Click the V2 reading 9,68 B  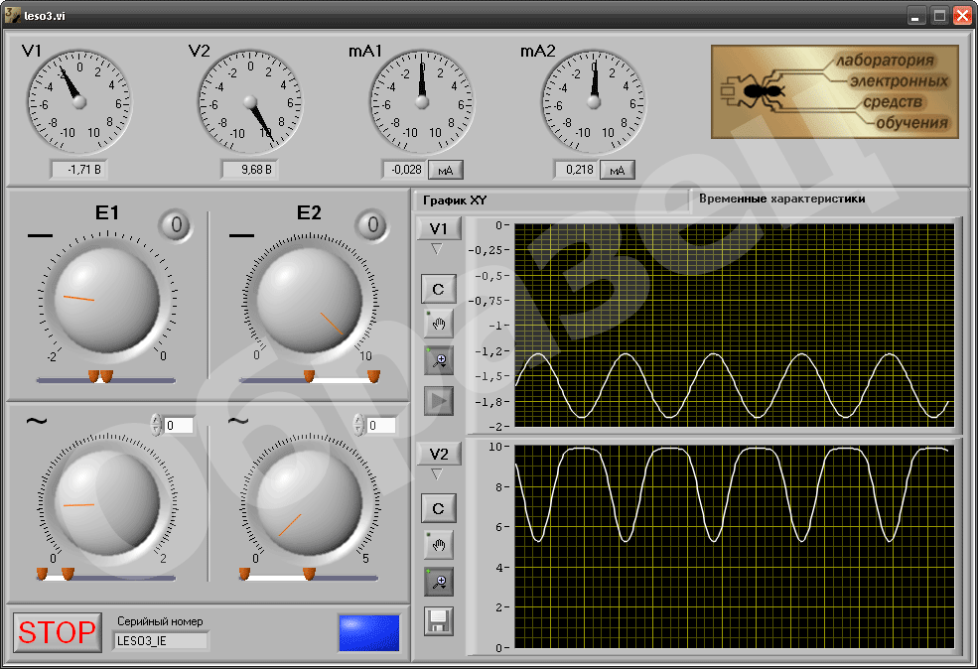pos(250,170)
